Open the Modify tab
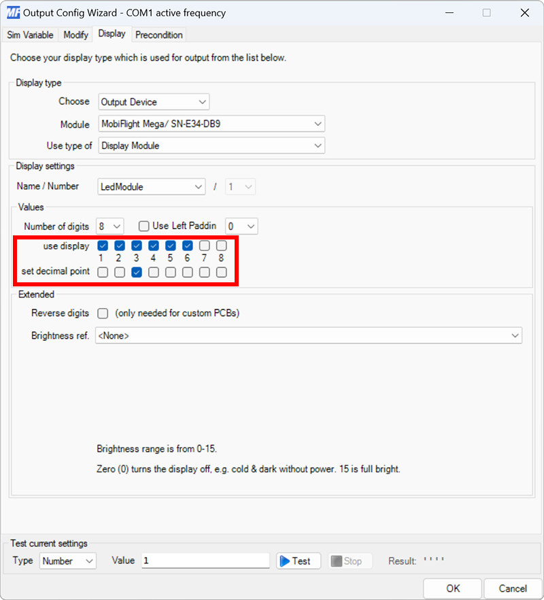The image size is (544, 600). point(75,35)
